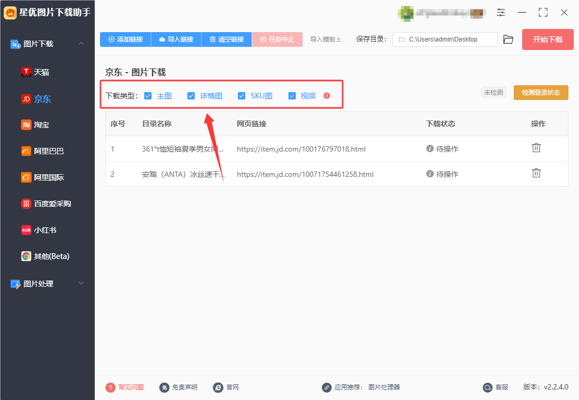Click the 导入链接 button
Viewport: 579px width, 400px height.
(176, 39)
